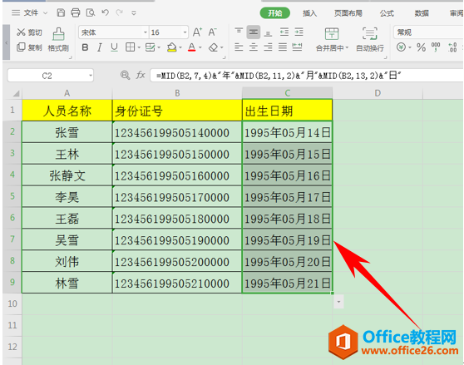464x365 pixels.
Task: Open the font size dropdown 16
Action: 185,32
